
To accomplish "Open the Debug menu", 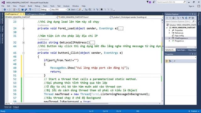I will [x=37, y=6].
